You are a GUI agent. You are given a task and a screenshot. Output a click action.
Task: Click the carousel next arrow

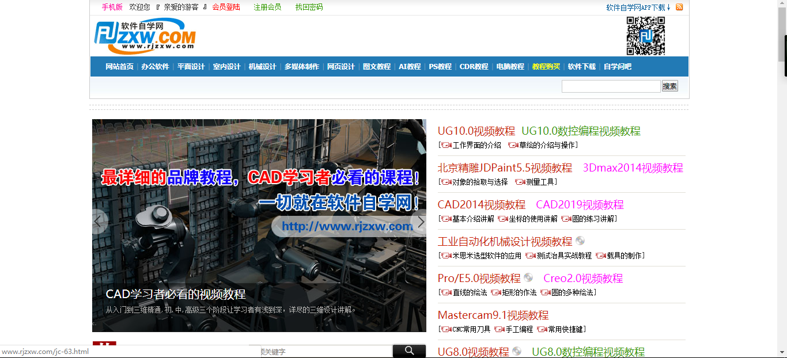click(x=420, y=222)
